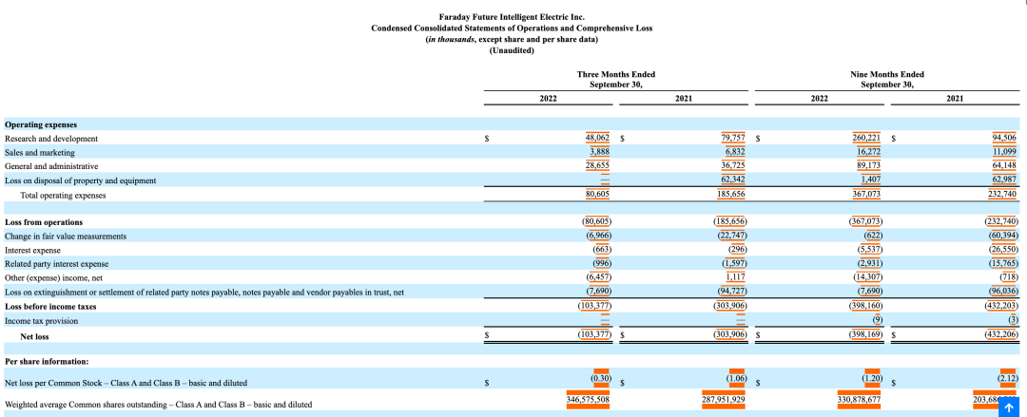Select the 62,342 loss on disposal value
1027x417 pixels.
[734, 180]
